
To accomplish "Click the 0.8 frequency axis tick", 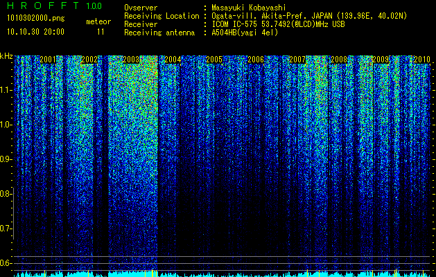I will [x=6, y=194].
